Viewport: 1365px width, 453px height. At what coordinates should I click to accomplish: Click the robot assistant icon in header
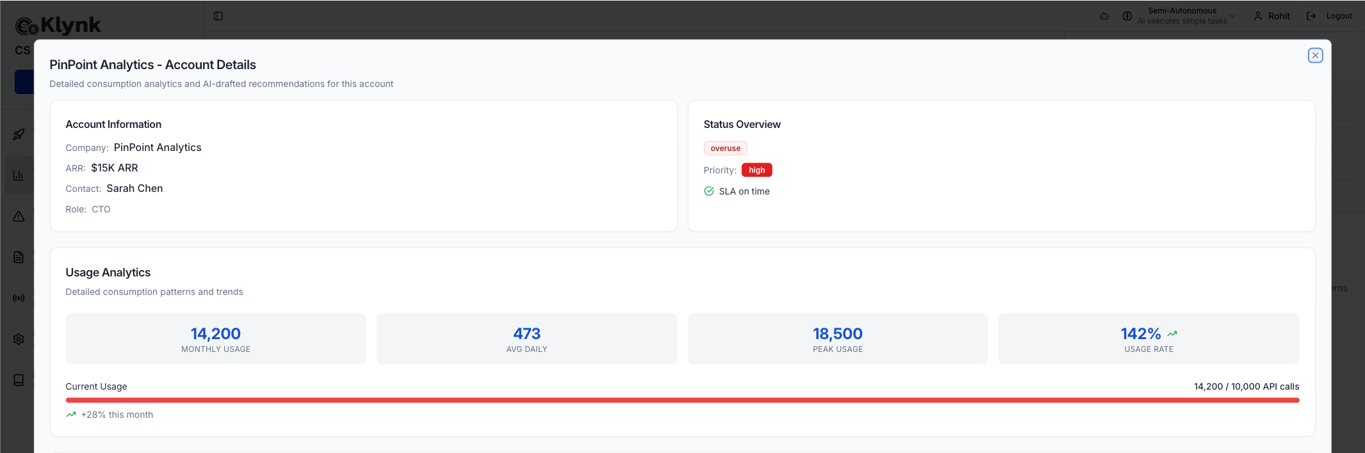click(1104, 16)
